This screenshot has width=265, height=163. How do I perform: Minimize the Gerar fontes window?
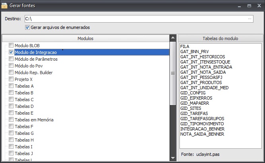pos(240,6)
